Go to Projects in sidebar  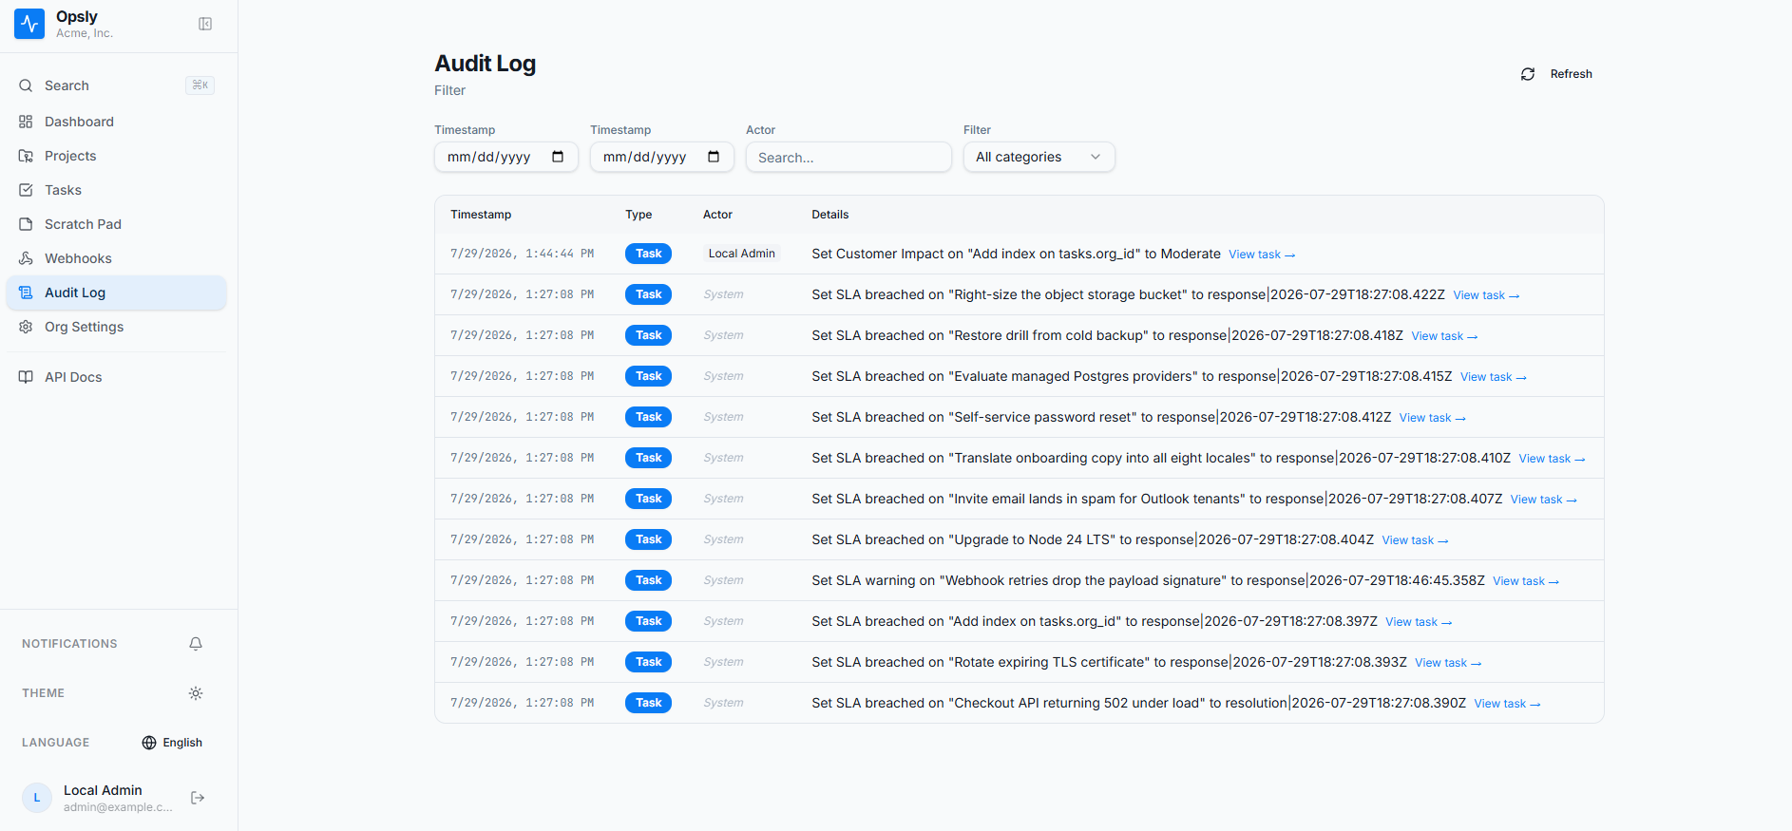(116, 156)
